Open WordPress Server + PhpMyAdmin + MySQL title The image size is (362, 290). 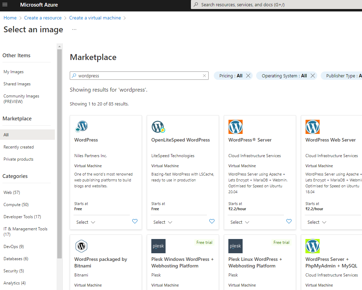click(x=331, y=263)
